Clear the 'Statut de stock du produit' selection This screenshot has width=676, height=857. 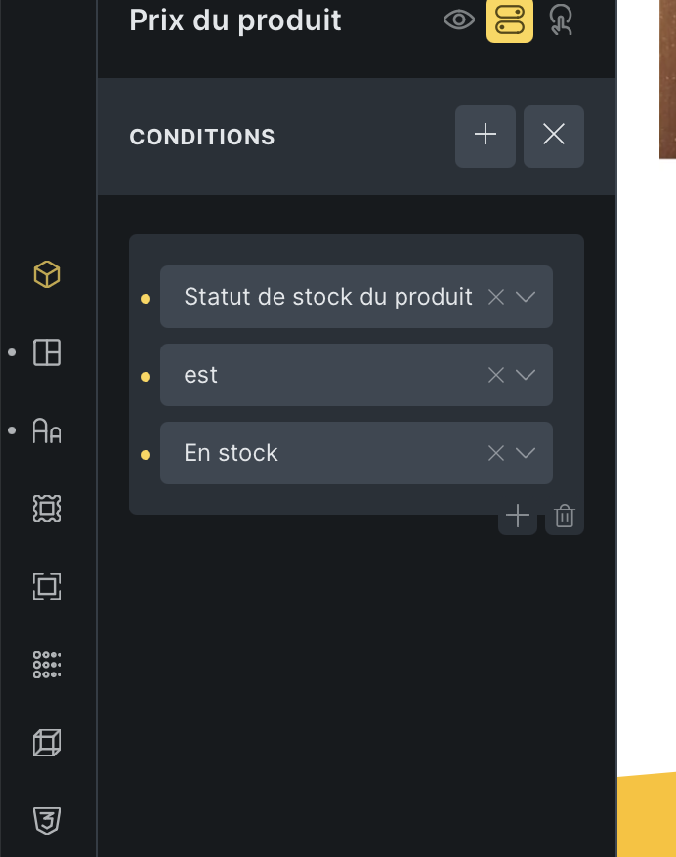point(496,297)
